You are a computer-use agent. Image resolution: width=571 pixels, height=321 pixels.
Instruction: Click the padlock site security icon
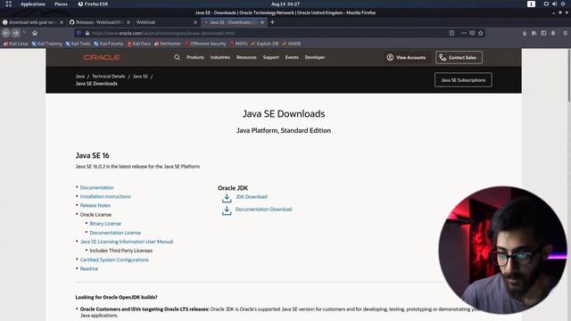click(x=87, y=33)
